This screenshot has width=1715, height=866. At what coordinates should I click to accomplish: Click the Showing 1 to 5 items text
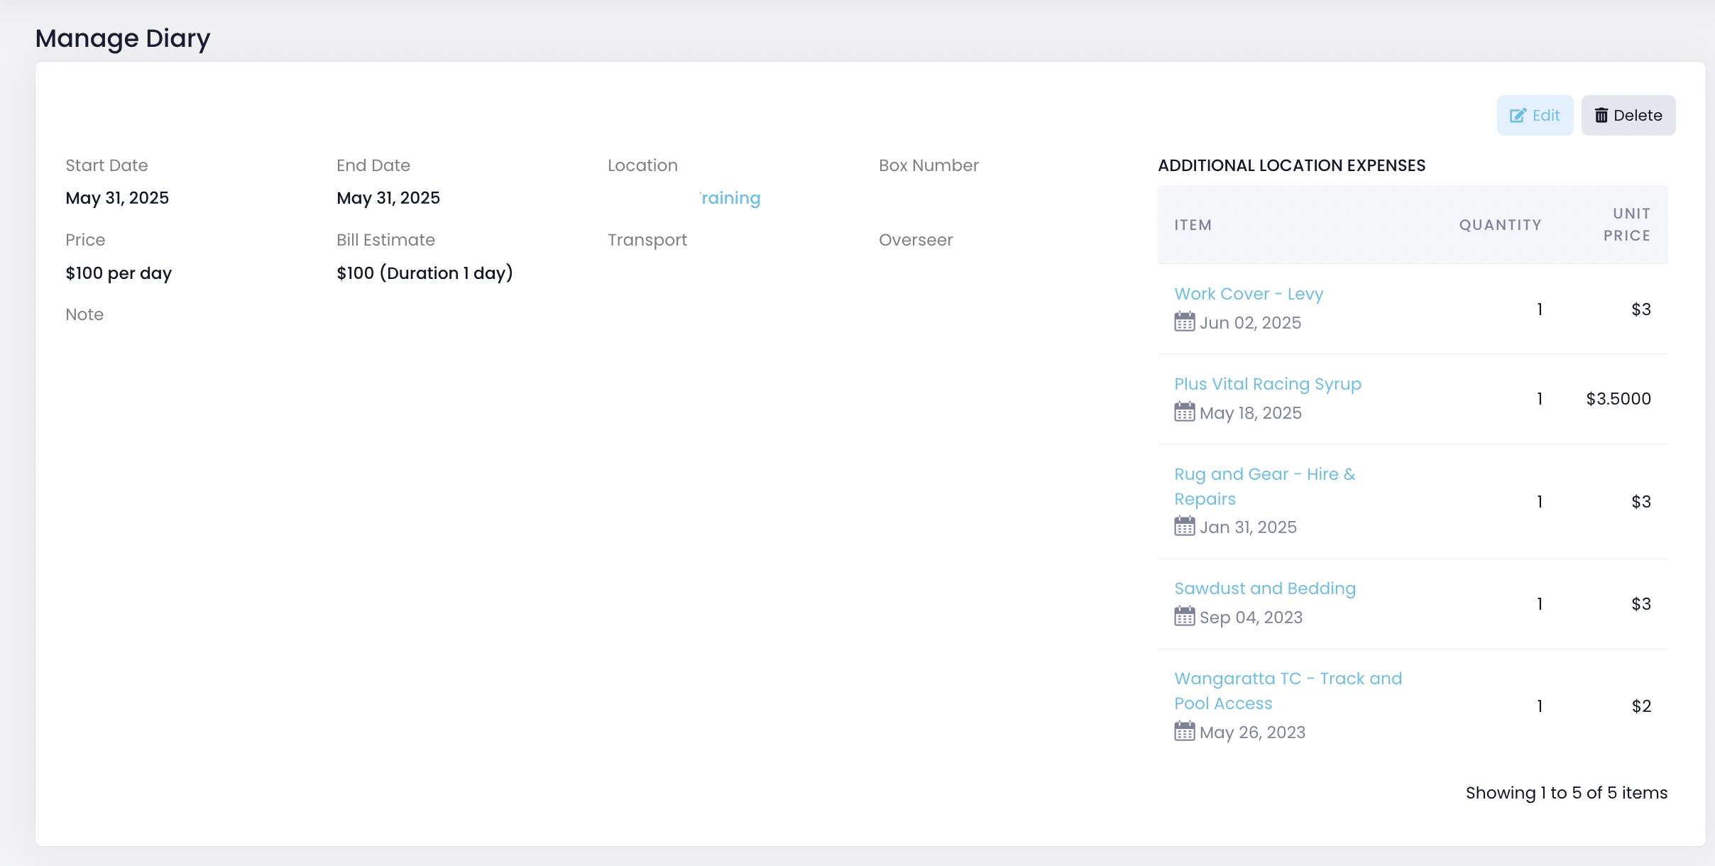[1566, 793]
